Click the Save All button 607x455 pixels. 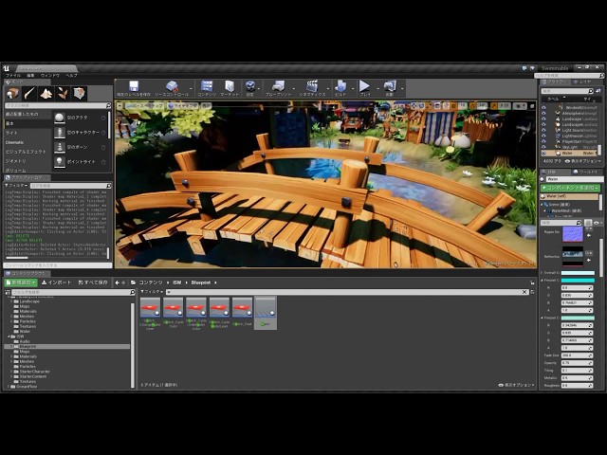[x=93, y=282]
